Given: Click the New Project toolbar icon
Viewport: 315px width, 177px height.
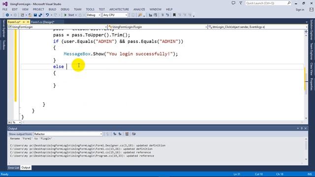Looking at the screenshot, I should point(22,15).
